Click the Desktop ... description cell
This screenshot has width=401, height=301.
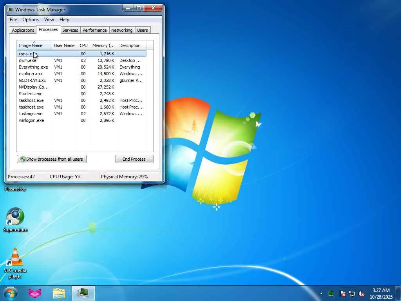(130, 60)
